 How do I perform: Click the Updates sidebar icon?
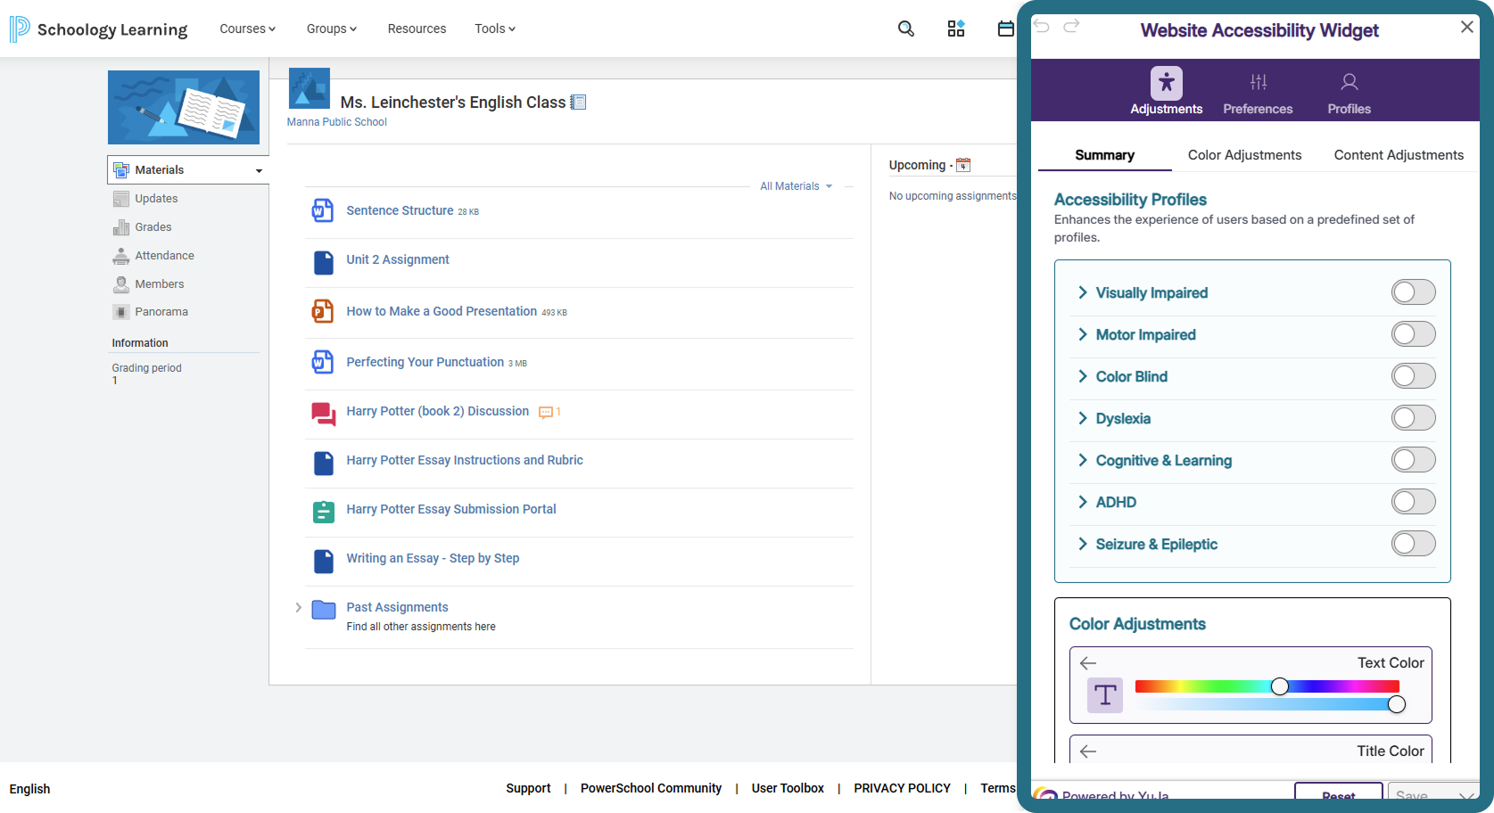click(121, 199)
